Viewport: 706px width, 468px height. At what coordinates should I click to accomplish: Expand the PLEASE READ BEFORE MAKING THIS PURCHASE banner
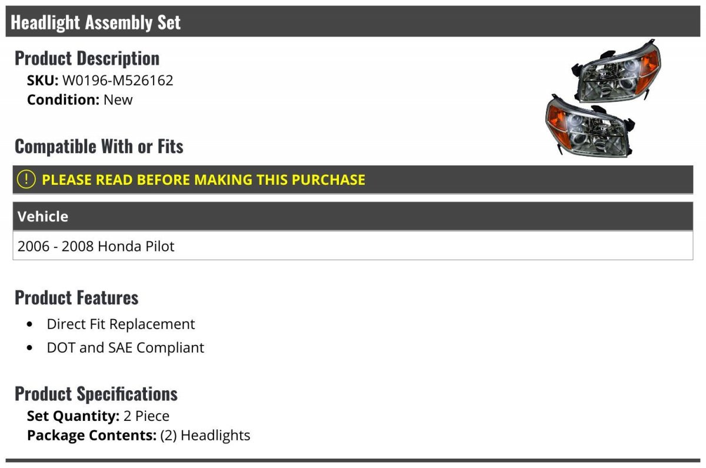[353, 180]
